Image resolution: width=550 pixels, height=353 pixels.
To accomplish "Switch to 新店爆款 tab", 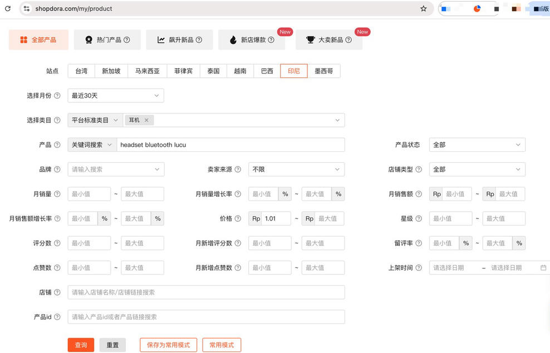I will (252, 40).
